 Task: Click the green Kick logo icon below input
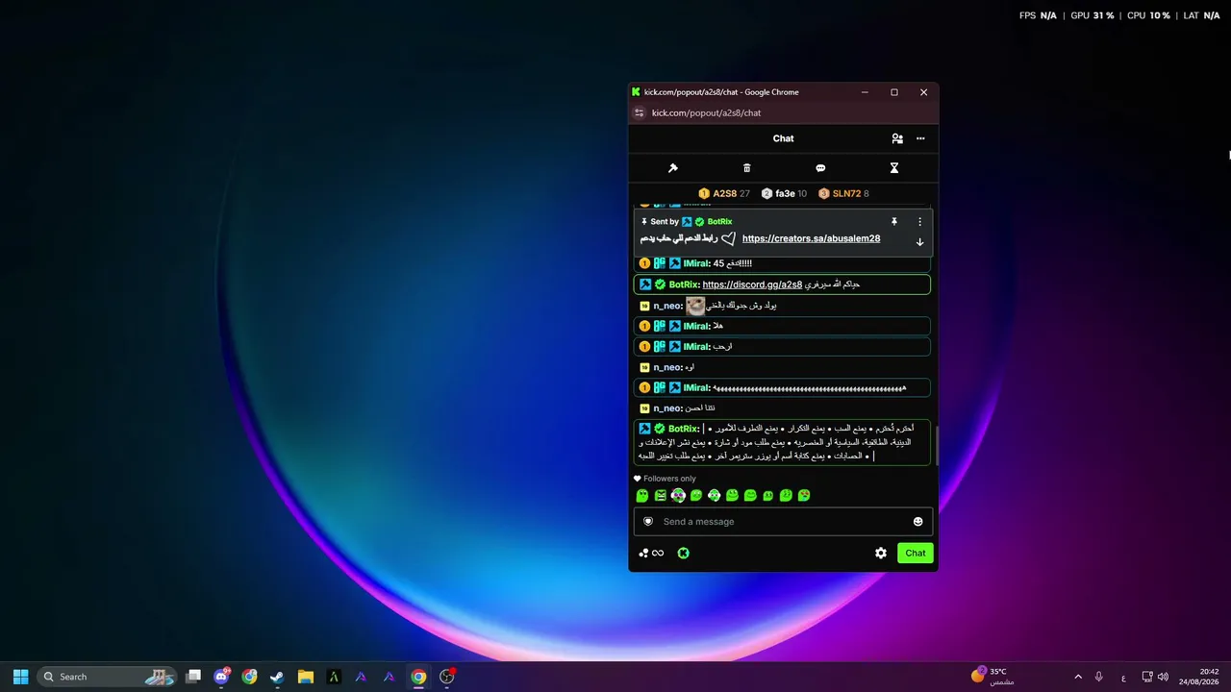pos(683,553)
